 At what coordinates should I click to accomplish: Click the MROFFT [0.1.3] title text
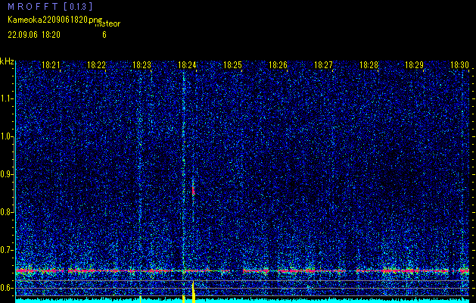pyautogui.click(x=51, y=7)
